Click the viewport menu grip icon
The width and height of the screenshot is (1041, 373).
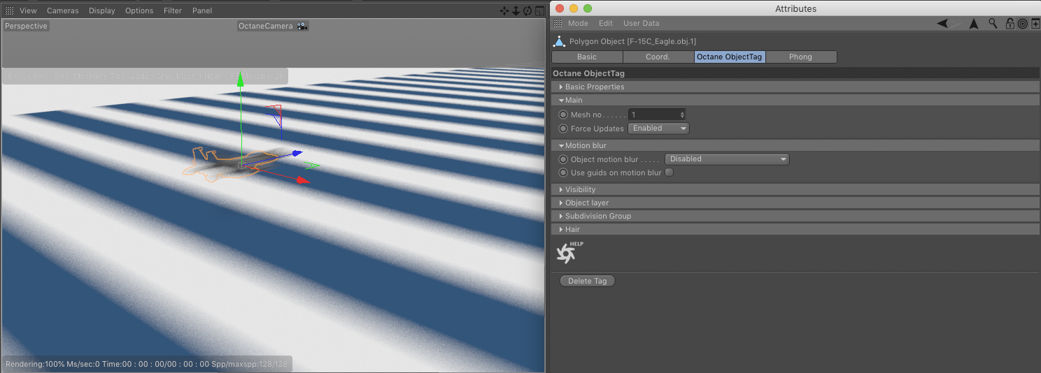click(10, 10)
